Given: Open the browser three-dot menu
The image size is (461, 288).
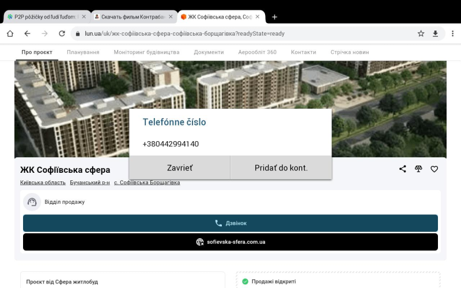Looking at the screenshot, I should (452, 33).
